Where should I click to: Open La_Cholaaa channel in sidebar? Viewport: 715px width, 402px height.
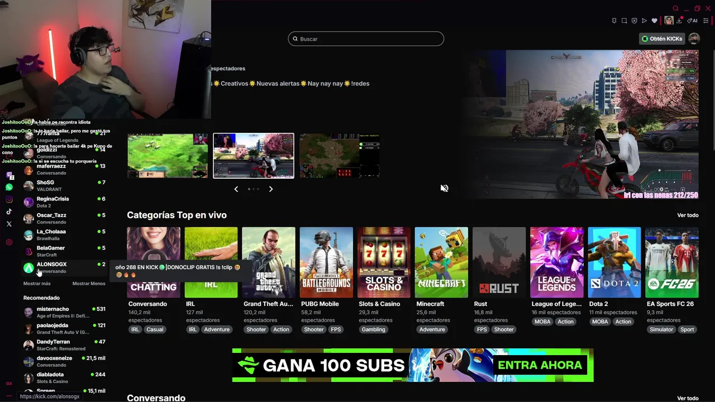(64, 234)
